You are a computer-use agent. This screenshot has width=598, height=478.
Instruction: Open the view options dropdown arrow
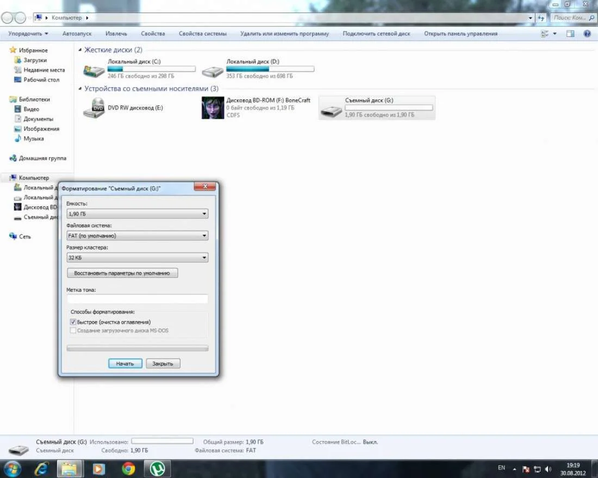(555, 34)
